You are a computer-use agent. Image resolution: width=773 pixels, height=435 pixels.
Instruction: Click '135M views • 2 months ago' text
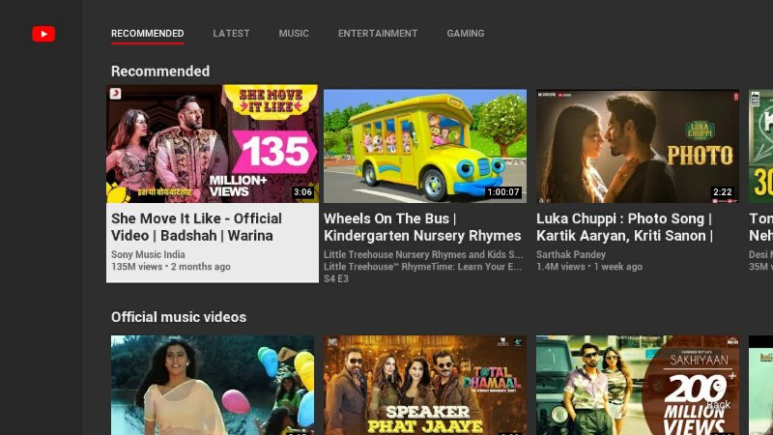pos(171,267)
